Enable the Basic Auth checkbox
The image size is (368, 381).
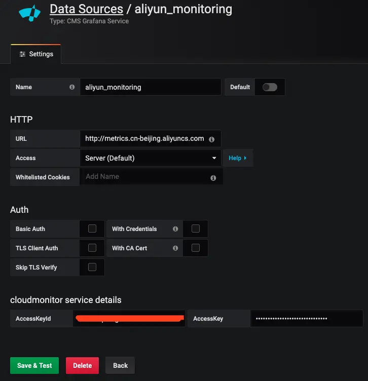(x=92, y=228)
